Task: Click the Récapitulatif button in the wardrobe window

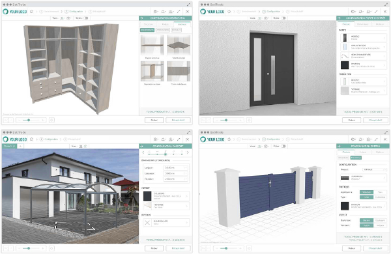Action: 179,120
